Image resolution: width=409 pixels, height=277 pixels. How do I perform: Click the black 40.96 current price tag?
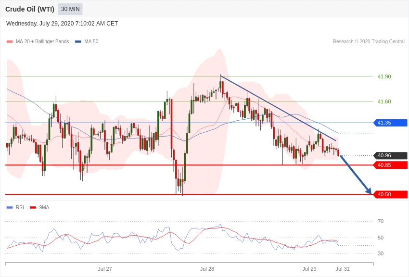pyautogui.click(x=390, y=155)
